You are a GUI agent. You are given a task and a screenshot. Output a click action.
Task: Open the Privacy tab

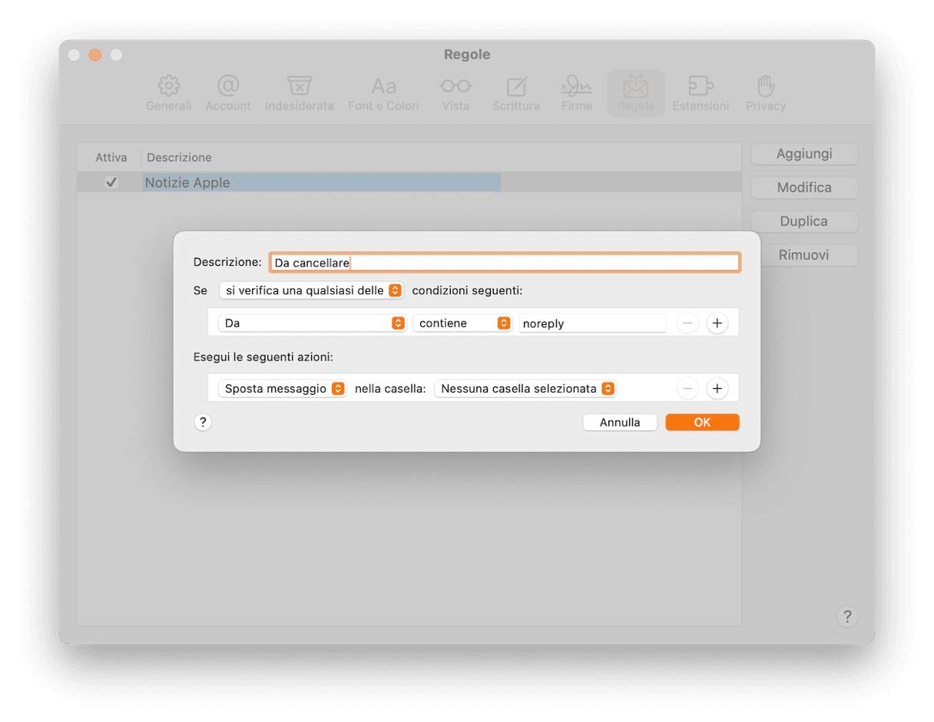766,94
